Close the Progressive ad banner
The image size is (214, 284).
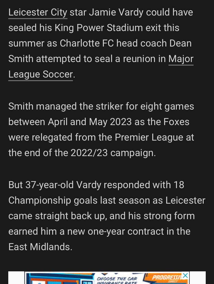pyautogui.click(x=185, y=275)
